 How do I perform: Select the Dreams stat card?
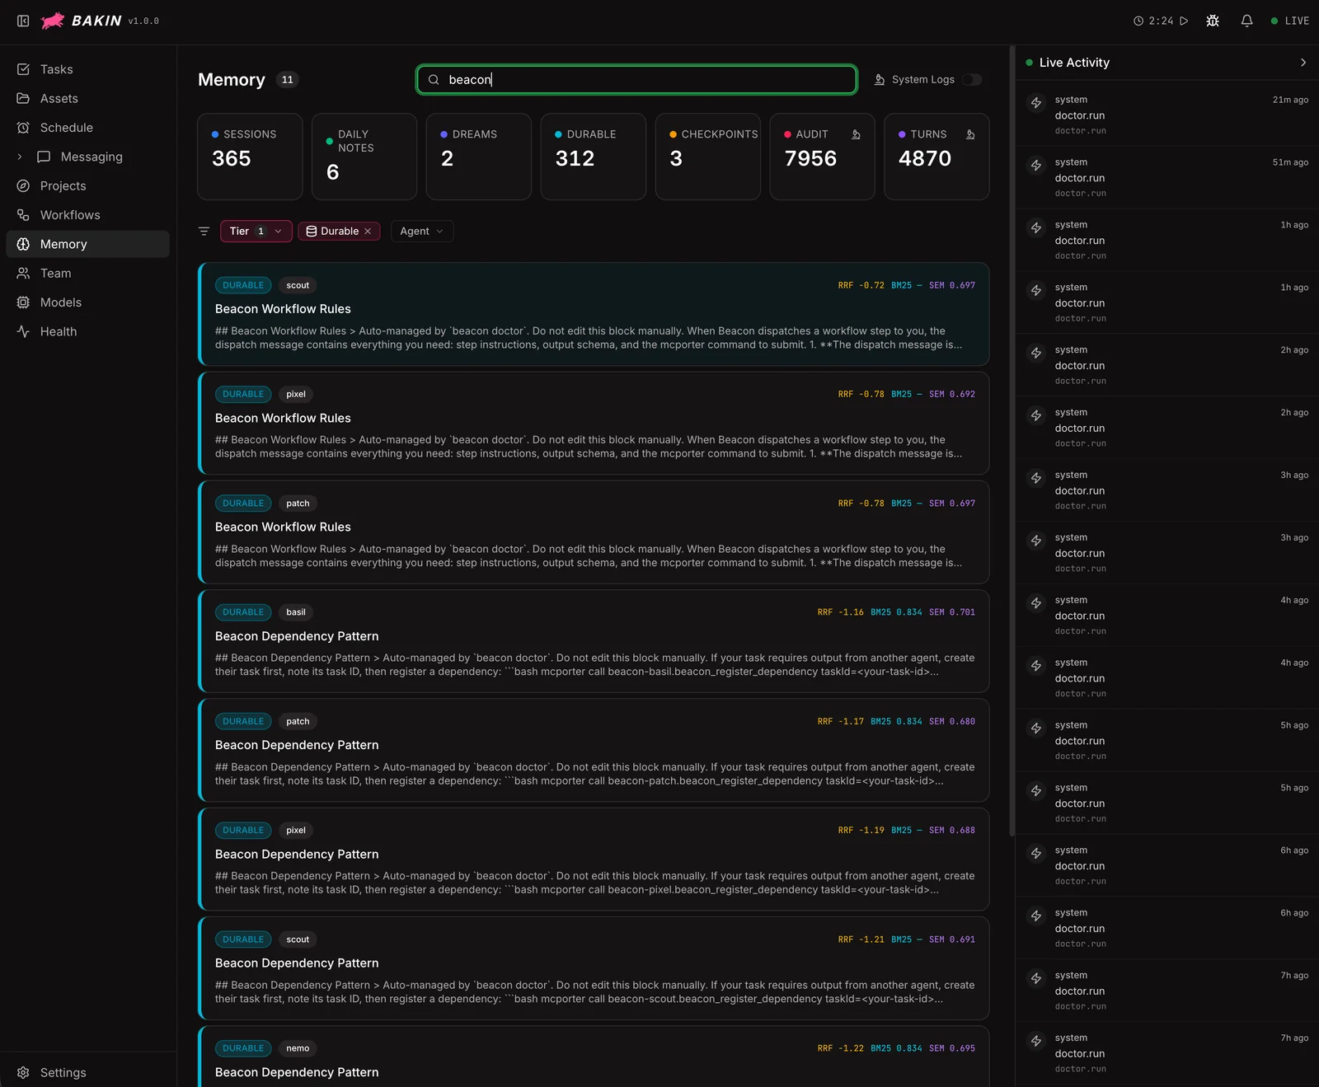479,157
